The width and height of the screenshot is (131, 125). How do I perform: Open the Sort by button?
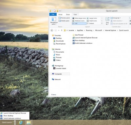click(x=107, y=21)
